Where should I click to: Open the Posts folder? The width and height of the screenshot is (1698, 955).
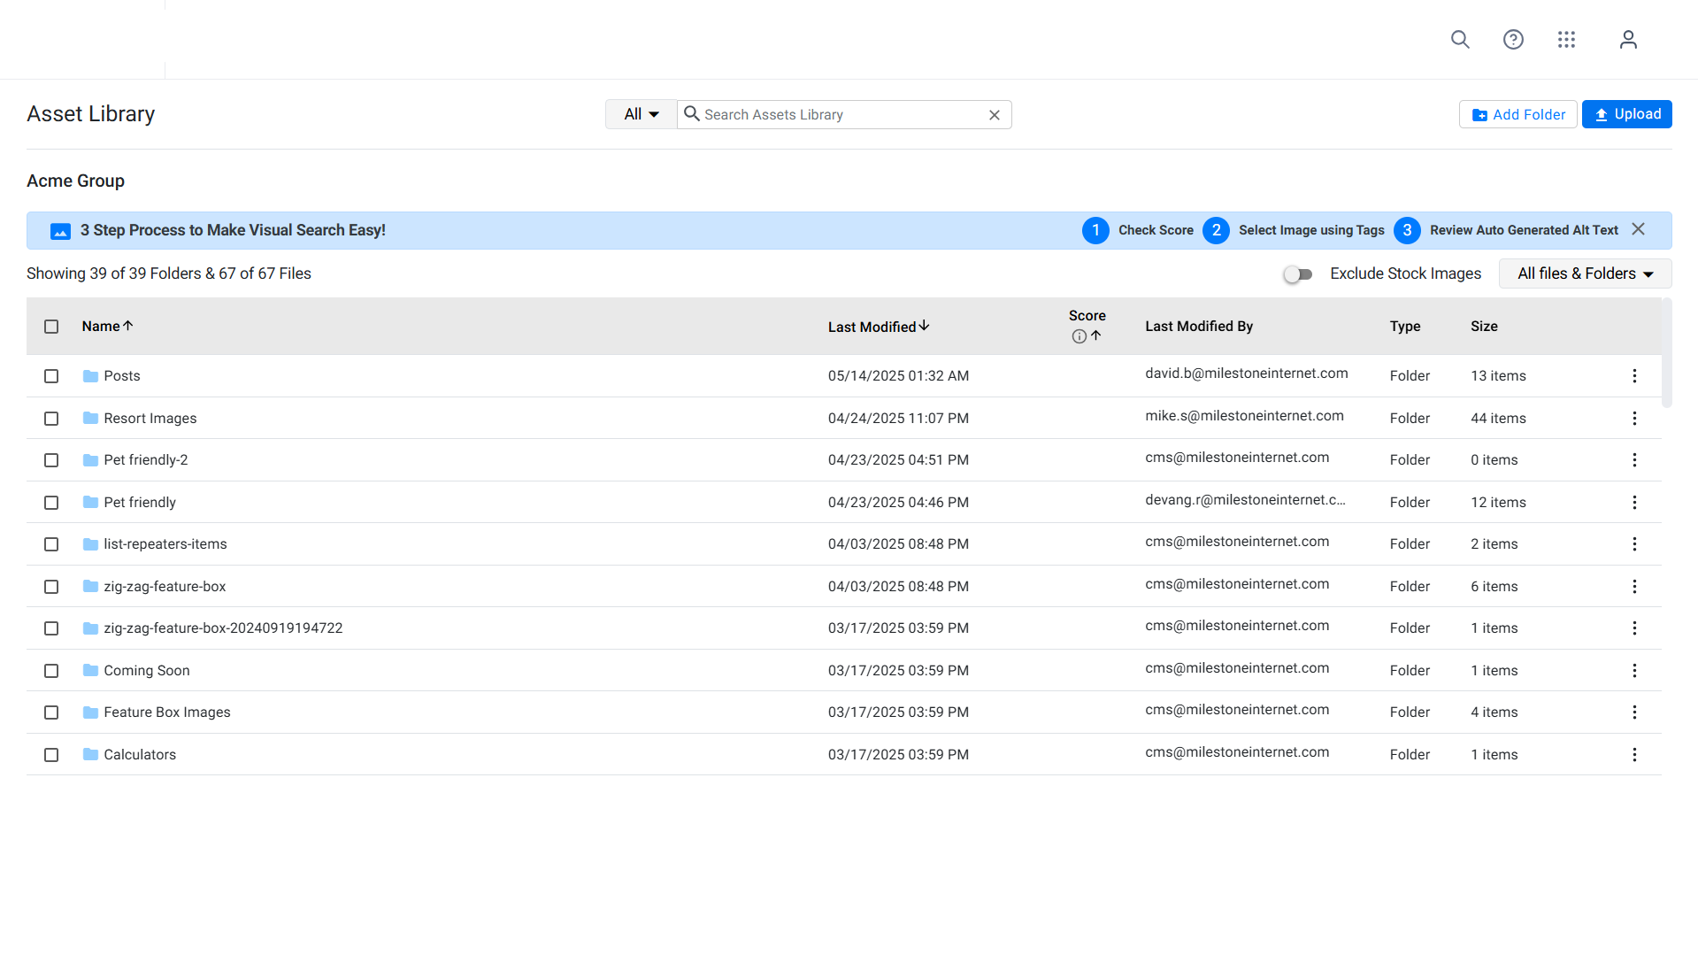(122, 376)
